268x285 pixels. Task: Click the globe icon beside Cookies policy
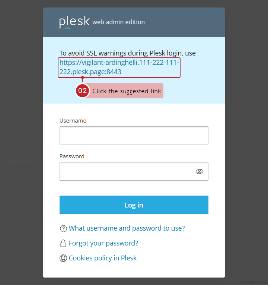[63, 258]
